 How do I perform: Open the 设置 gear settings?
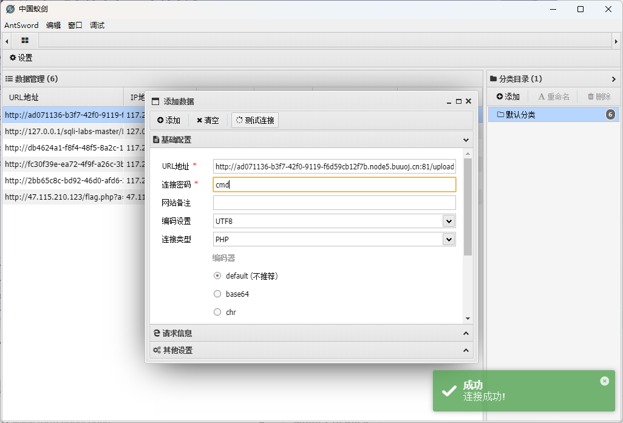21,58
